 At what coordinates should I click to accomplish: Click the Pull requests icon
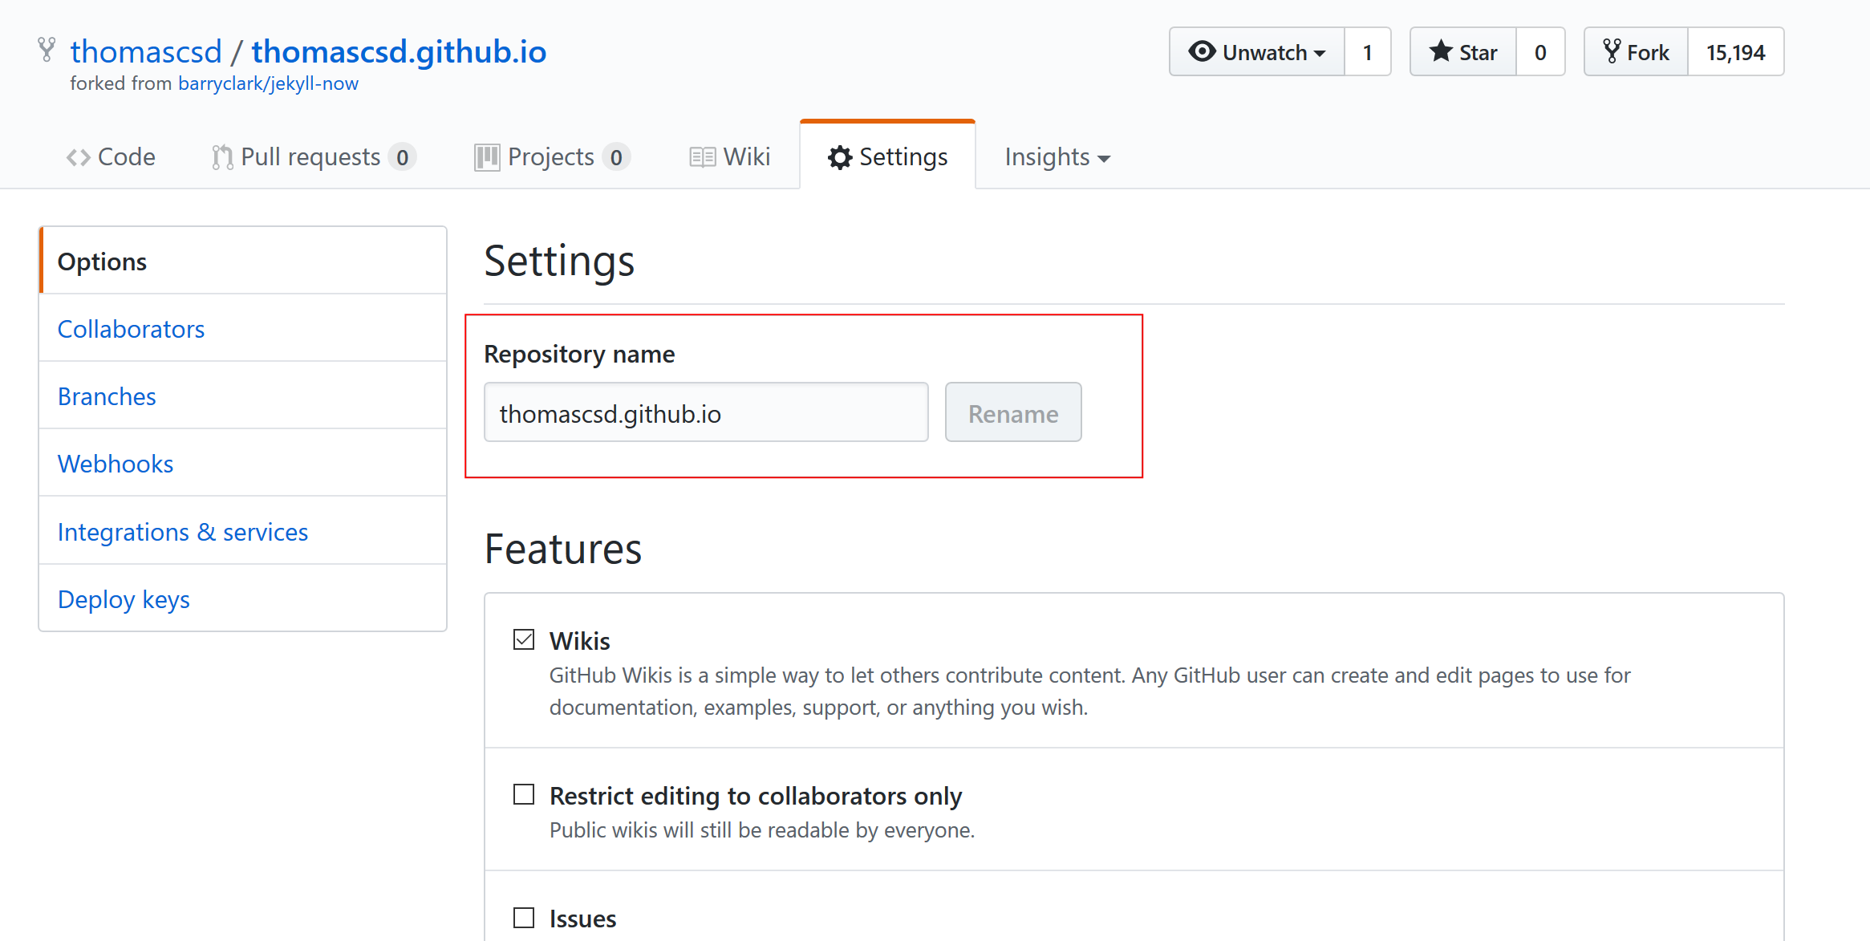pyautogui.click(x=222, y=157)
